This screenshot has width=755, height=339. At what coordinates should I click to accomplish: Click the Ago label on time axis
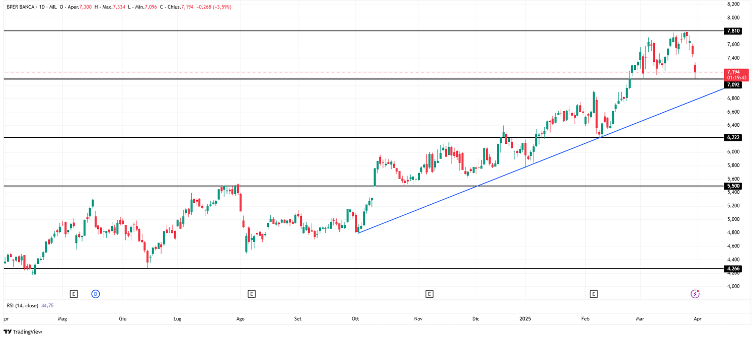pos(240,319)
